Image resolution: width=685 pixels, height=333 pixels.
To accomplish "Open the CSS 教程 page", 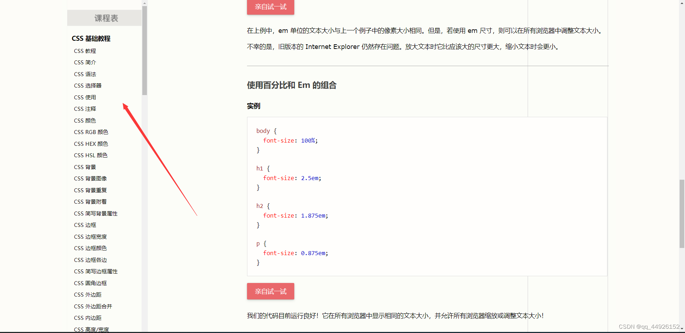I will pyautogui.click(x=85, y=51).
